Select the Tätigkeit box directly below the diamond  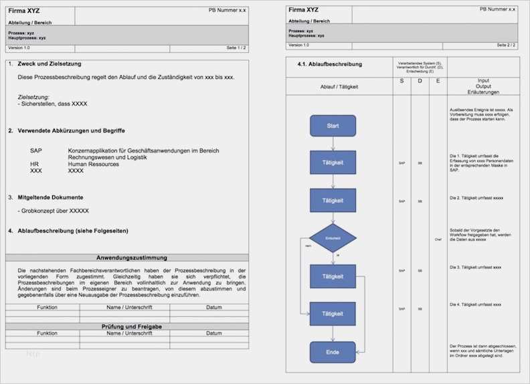[333, 276]
